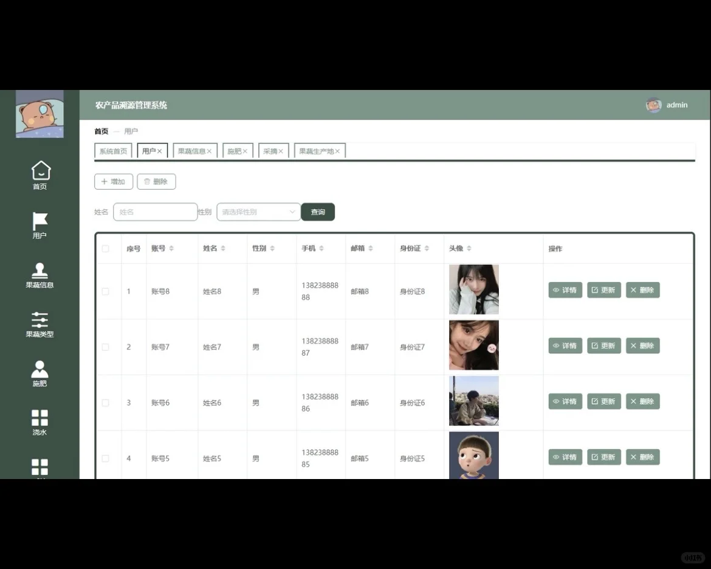The height and width of the screenshot is (569, 711).
Task: Click the 删除 batch delete button above table
Action: point(156,182)
